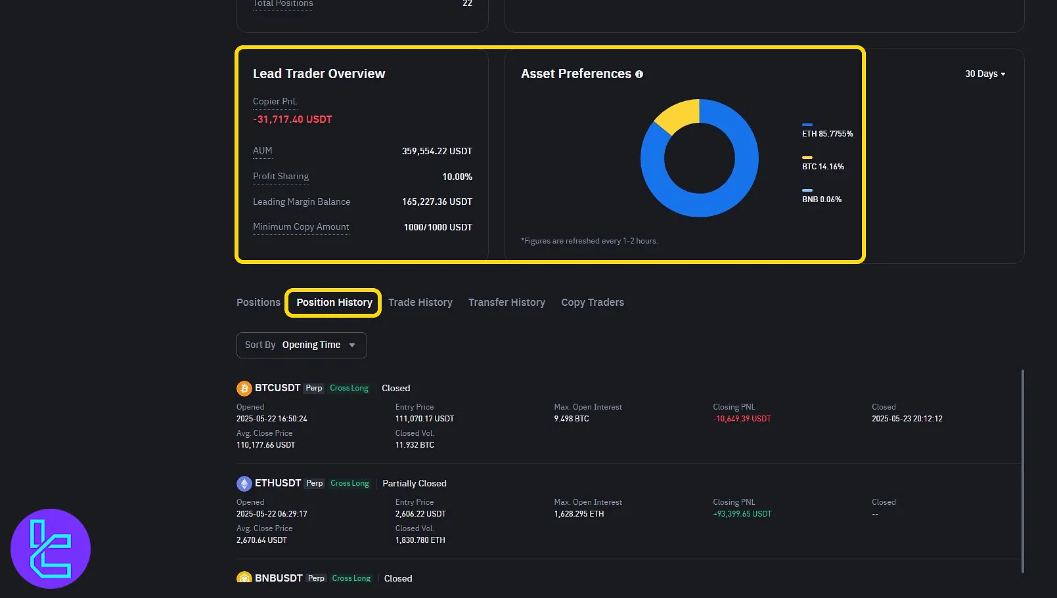This screenshot has width=1057, height=598.
Task: Click the BTCUSDT opened time 2025-05-22 16:50:24
Action: (272, 419)
